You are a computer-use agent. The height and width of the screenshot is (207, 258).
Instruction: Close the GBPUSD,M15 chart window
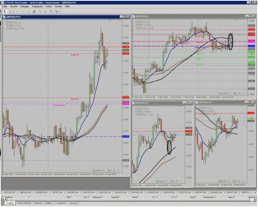click(128, 17)
